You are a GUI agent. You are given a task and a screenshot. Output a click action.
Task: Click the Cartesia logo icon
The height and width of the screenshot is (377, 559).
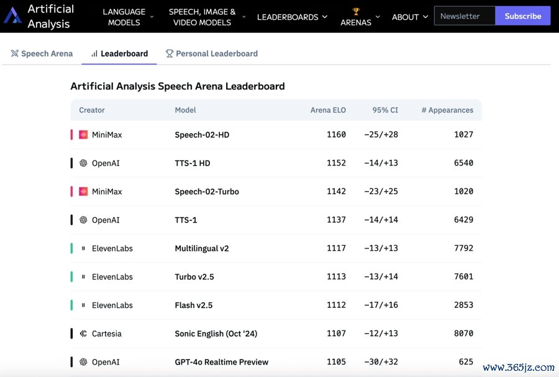pos(83,333)
